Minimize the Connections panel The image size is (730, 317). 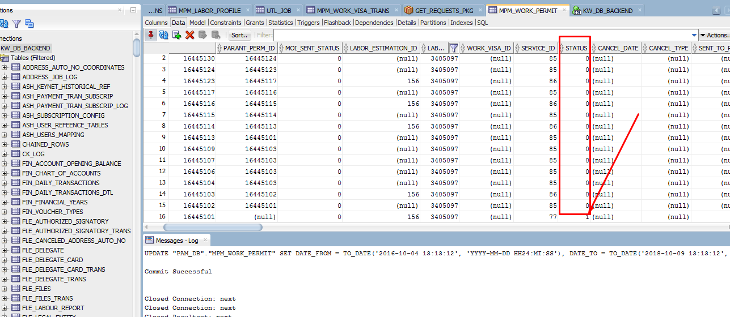point(133,10)
